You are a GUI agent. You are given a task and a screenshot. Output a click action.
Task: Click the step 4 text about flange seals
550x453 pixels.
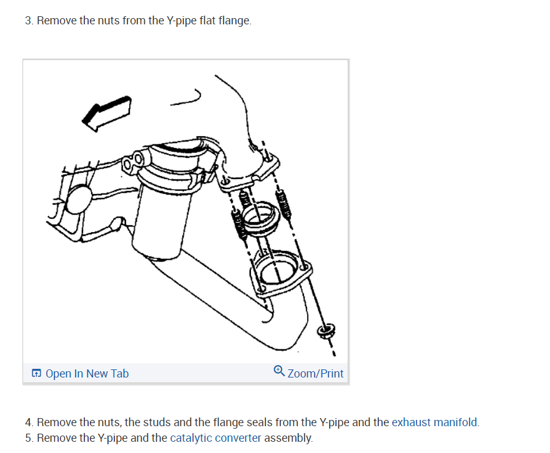pyautogui.click(x=252, y=422)
